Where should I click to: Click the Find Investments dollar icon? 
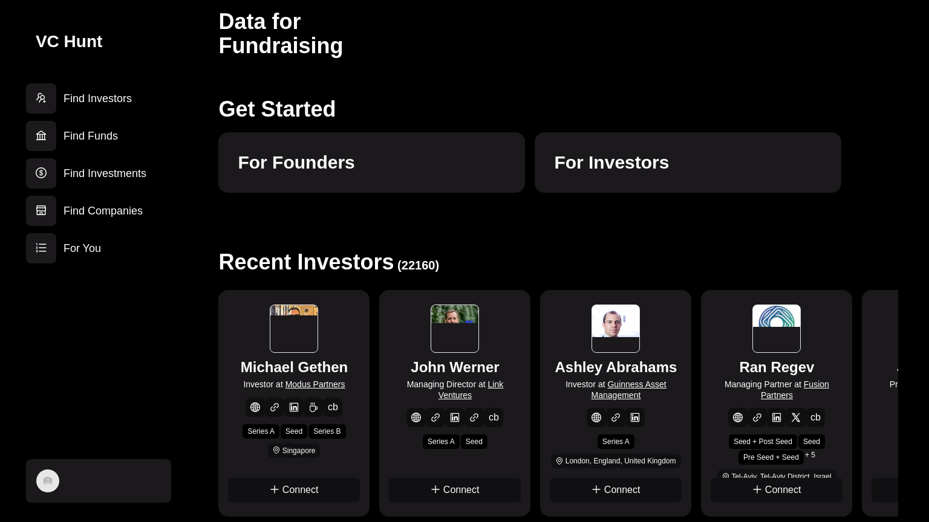41,173
